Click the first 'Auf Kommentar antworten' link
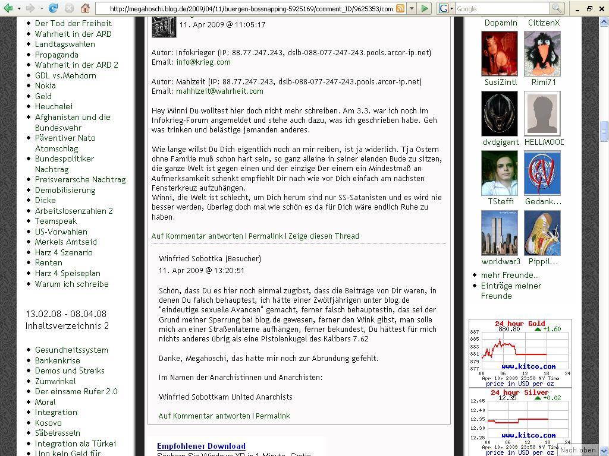The height and width of the screenshot is (456, 609). click(x=197, y=236)
